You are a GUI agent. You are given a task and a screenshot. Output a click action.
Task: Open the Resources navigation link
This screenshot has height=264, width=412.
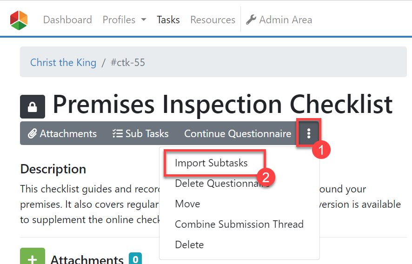tap(213, 20)
